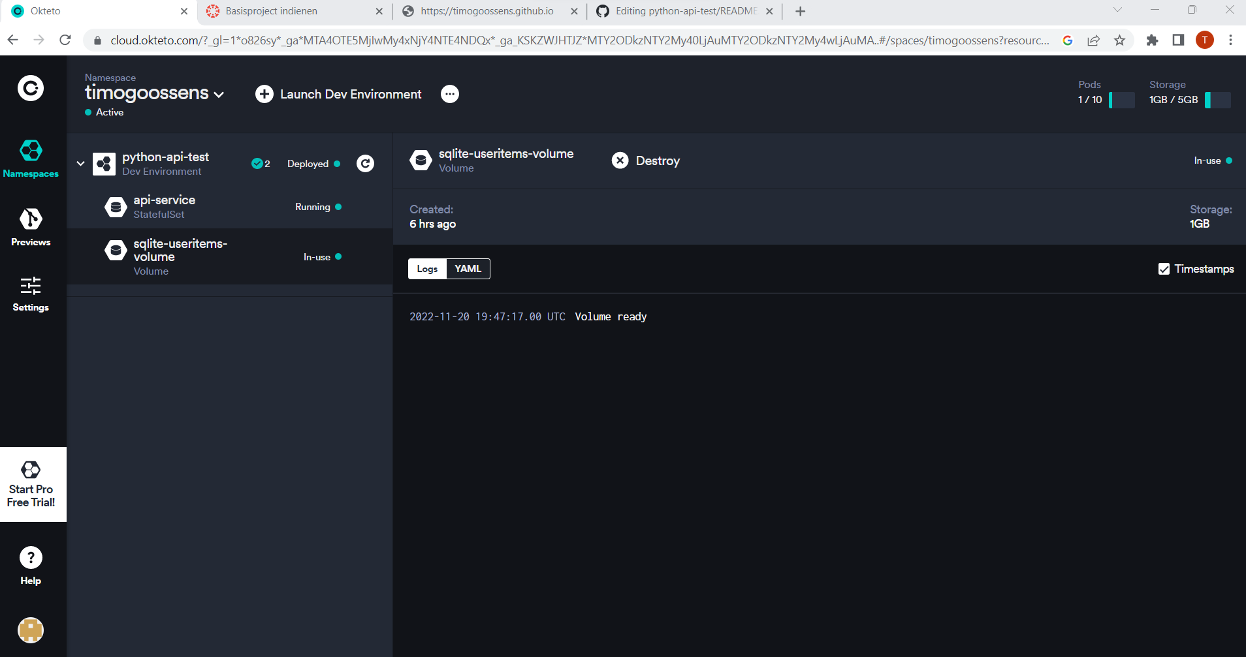
Task: Toggle Timestamps checkbox
Action: coord(1164,269)
